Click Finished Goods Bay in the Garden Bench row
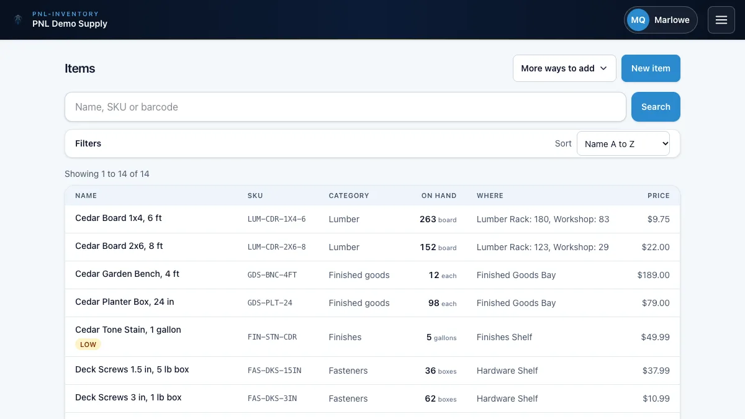This screenshot has width=745, height=419. point(517,275)
